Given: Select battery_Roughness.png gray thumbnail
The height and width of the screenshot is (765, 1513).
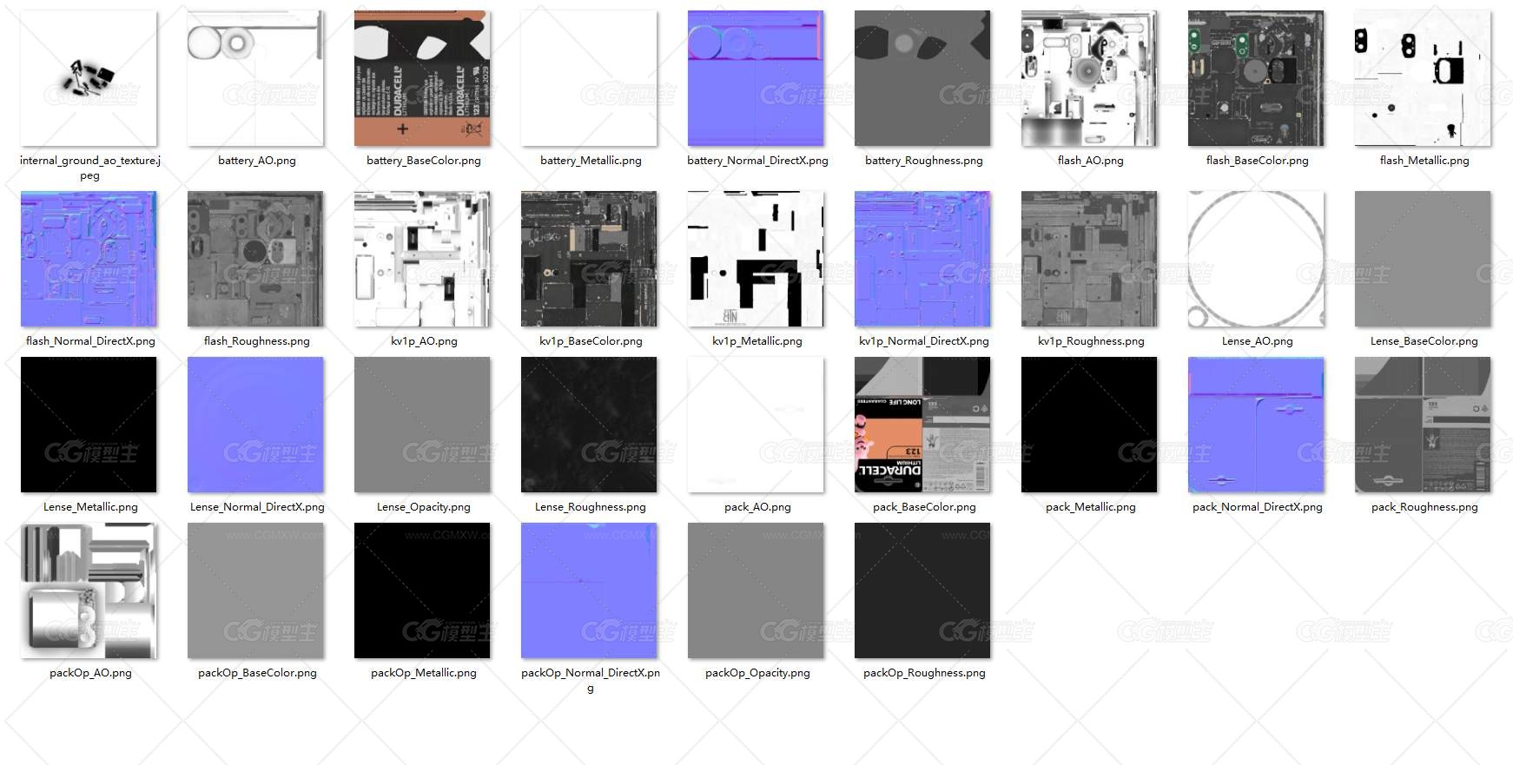Looking at the screenshot, I should click(922, 78).
